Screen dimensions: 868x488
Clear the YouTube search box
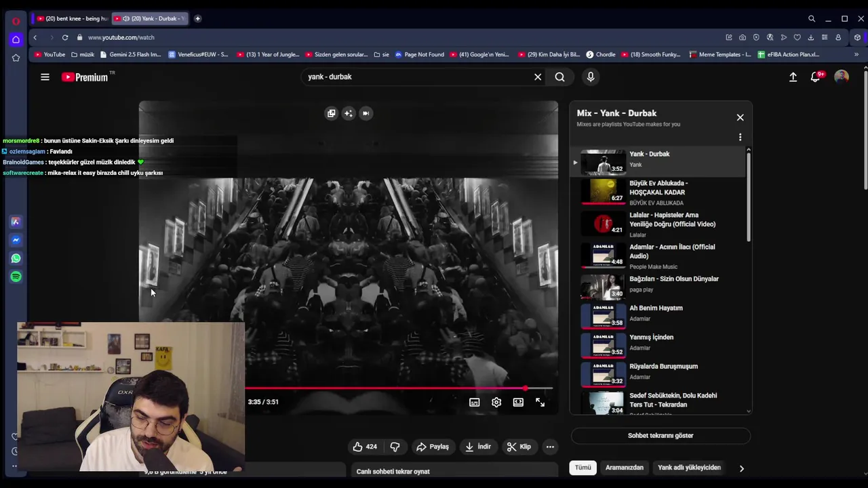click(x=538, y=77)
